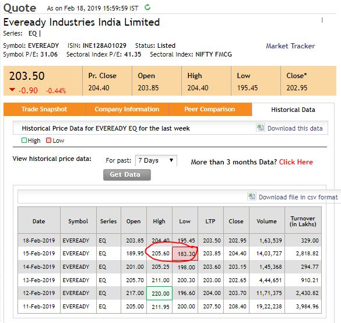Select the 14-Feb-2019 date cell
The height and width of the screenshot is (323, 341).
pyautogui.click(x=39, y=266)
